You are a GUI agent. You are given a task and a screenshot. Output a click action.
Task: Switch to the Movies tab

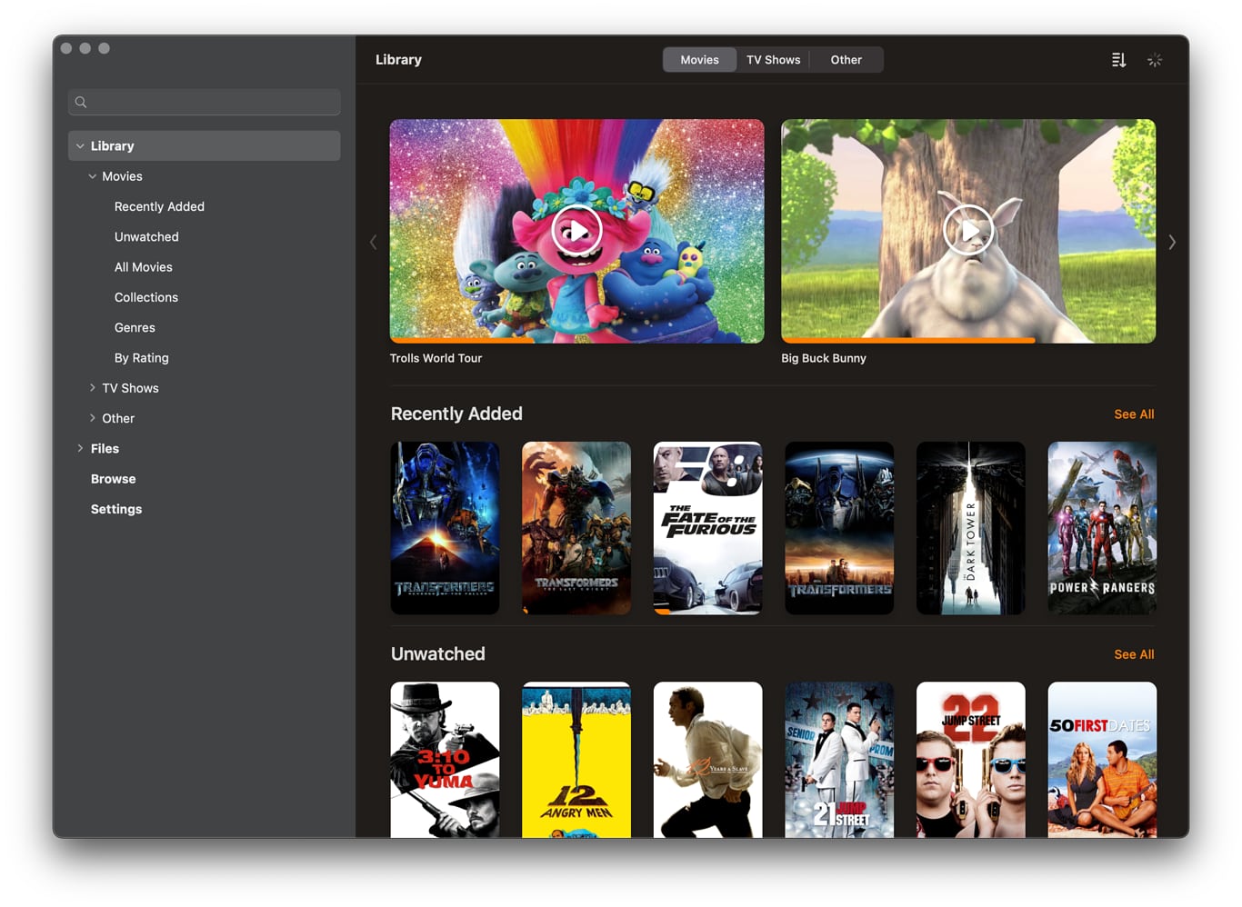tap(699, 60)
